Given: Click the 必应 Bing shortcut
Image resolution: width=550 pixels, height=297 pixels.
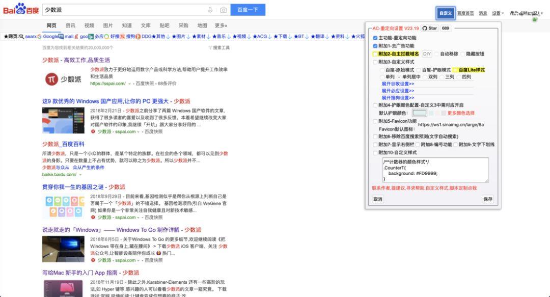Looking at the screenshot, I should point(96,37).
